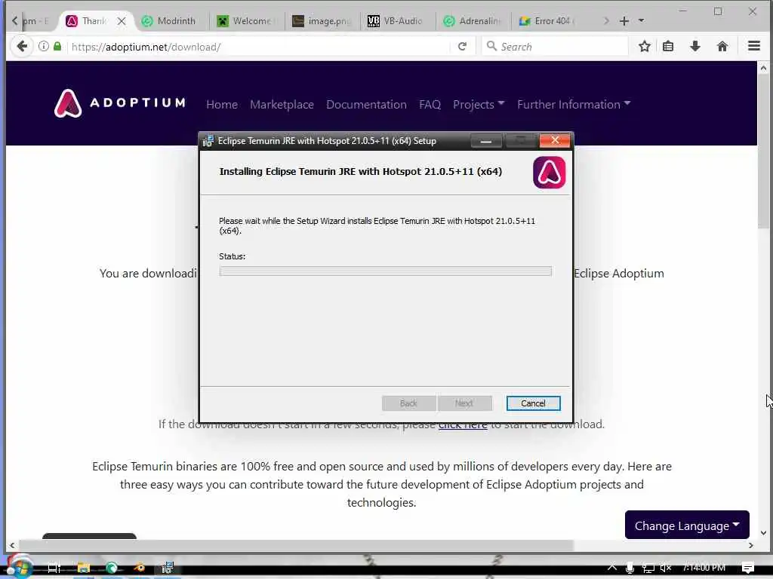The image size is (773, 579).
Task: Open the list all tabs dropdown
Action: (641, 20)
